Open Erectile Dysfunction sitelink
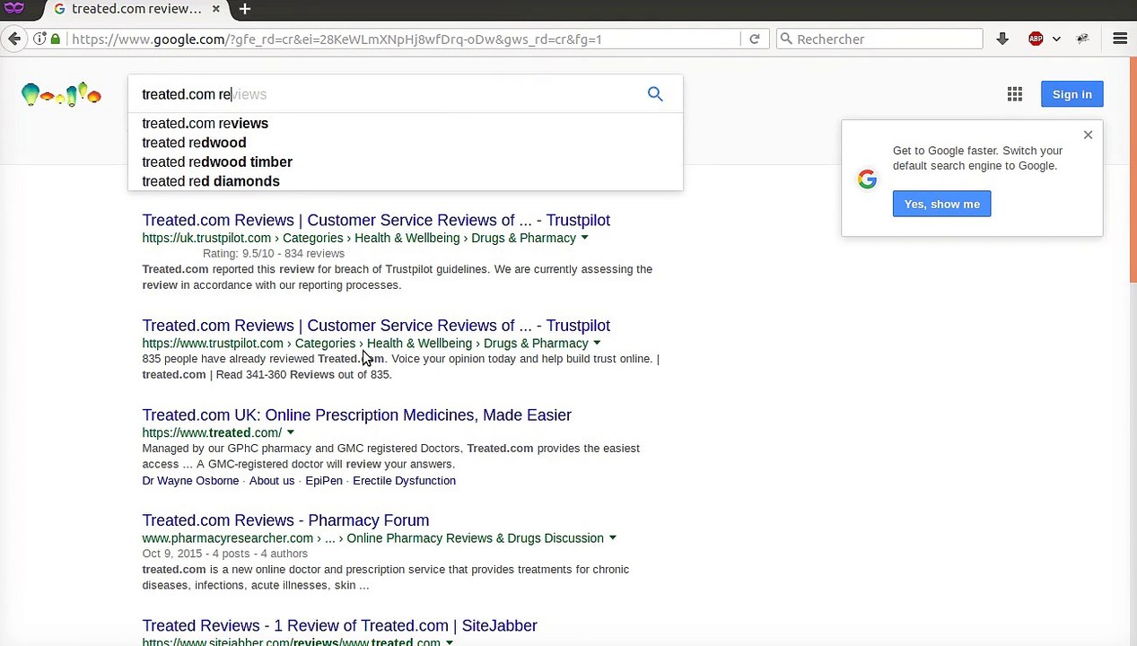1137x646 pixels. point(404,481)
